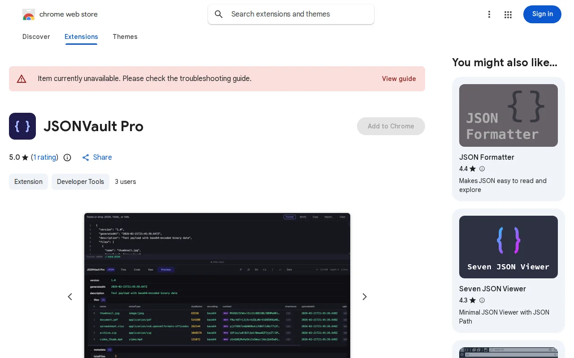This screenshot has width=574, height=358.
Task: Click the rating info icon next to 1 rating
Action: pos(67,158)
